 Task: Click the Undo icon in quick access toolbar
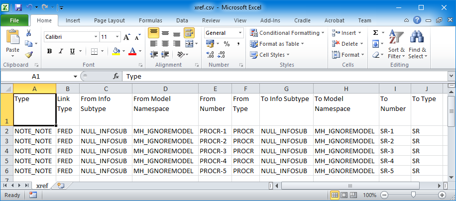coord(29,7)
